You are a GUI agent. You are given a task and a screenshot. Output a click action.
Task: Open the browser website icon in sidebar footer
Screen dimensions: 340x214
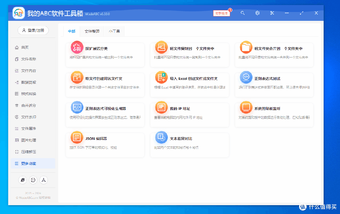coord(23,180)
